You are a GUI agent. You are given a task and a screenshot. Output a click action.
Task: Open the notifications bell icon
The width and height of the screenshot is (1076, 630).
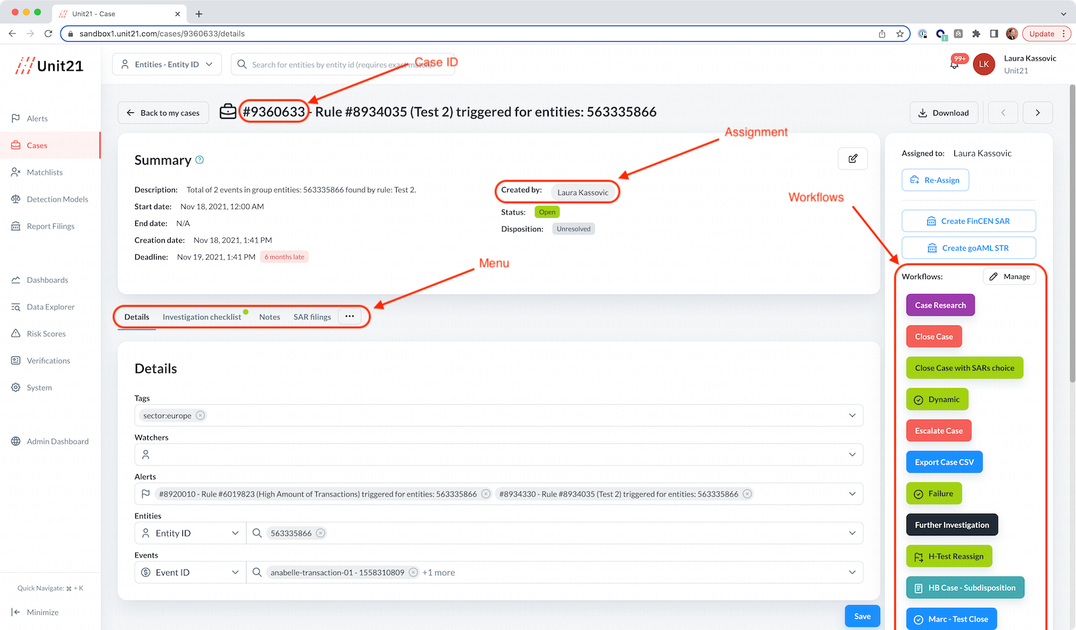tap(954, 65)
